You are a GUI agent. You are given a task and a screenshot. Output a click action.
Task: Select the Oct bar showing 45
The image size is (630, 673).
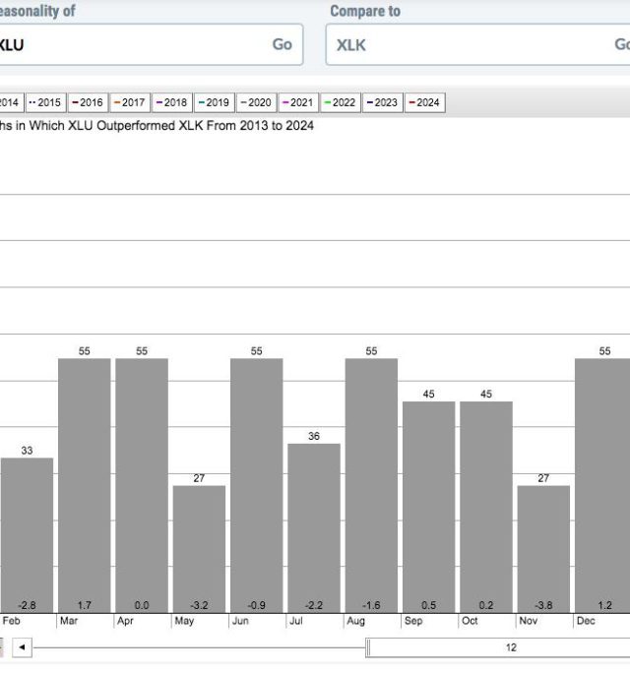[486, 507]
